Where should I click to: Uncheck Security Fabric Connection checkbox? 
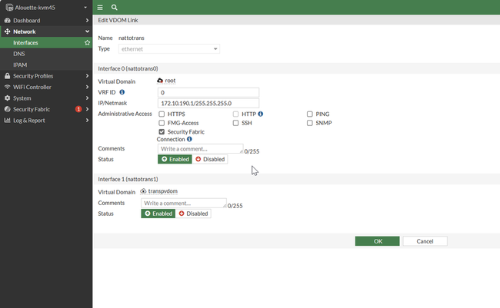tap(162, 132)
